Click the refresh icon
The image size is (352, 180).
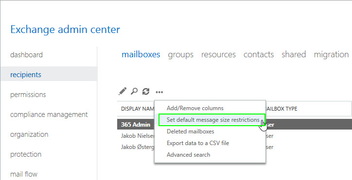[146, 92]
